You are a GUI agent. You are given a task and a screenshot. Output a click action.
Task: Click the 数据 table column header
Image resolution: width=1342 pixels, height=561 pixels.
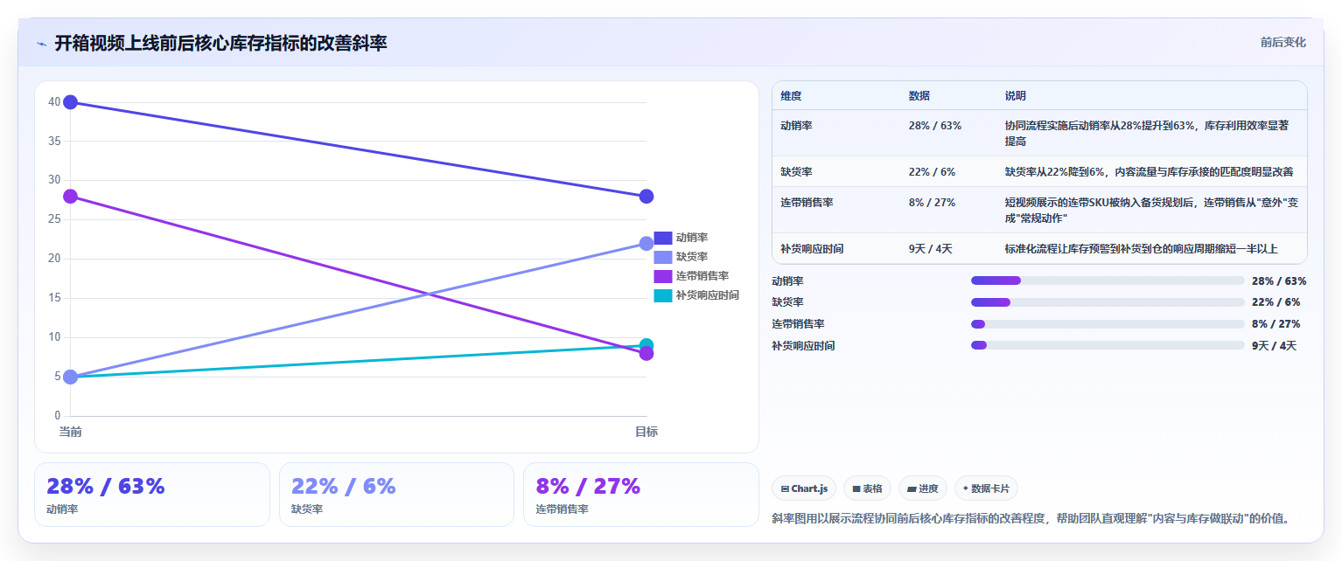pyautogui.click(x=919, y=95)
